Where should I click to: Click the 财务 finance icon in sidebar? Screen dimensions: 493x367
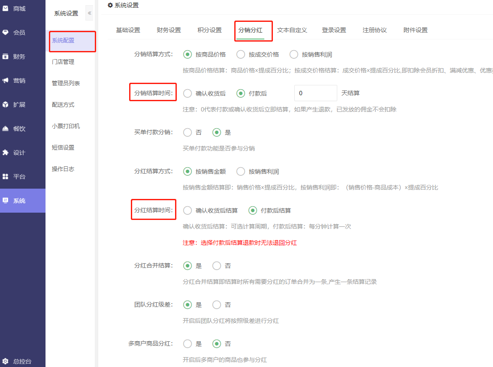(6, 56)
